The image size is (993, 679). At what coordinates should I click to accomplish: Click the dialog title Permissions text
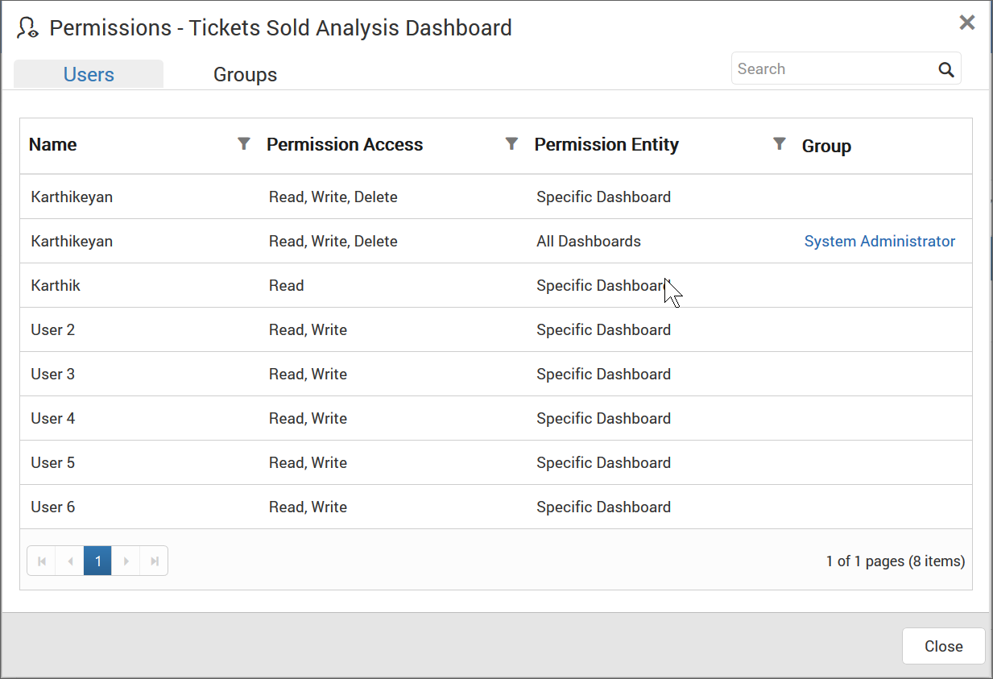(x=280, y=27)
